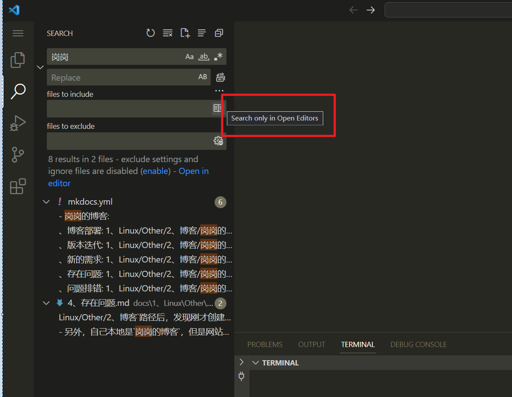
Task: Open the result starting with 问题排错
Action: point(134,288)
